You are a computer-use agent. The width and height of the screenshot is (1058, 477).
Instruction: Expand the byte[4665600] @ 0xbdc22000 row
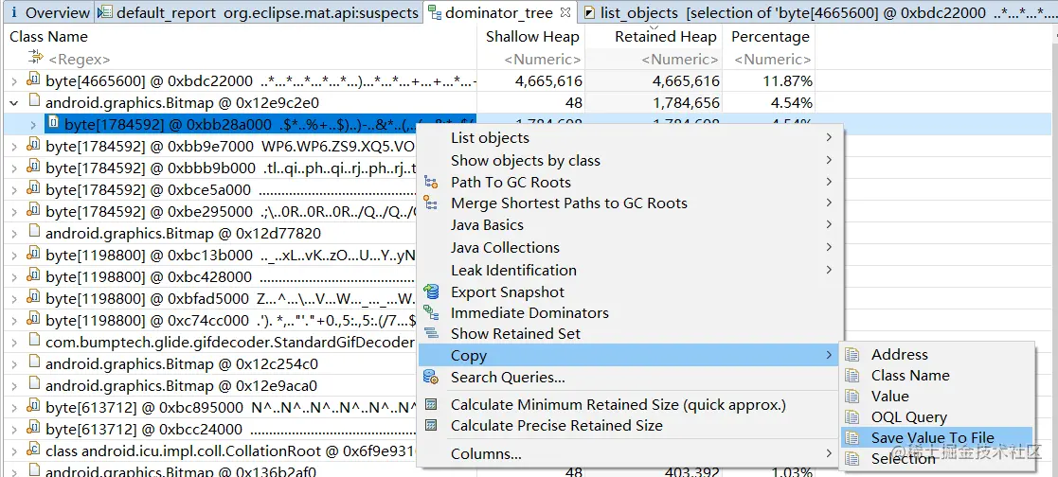point(14,81)
